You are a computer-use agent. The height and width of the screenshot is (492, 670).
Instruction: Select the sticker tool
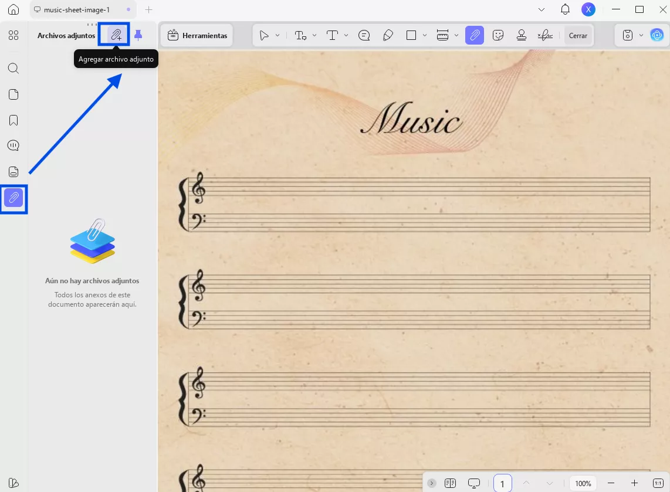coord(498,35)
